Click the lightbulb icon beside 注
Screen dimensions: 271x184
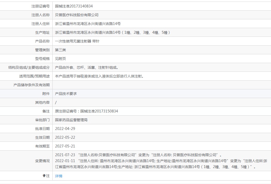coord(44,176)
